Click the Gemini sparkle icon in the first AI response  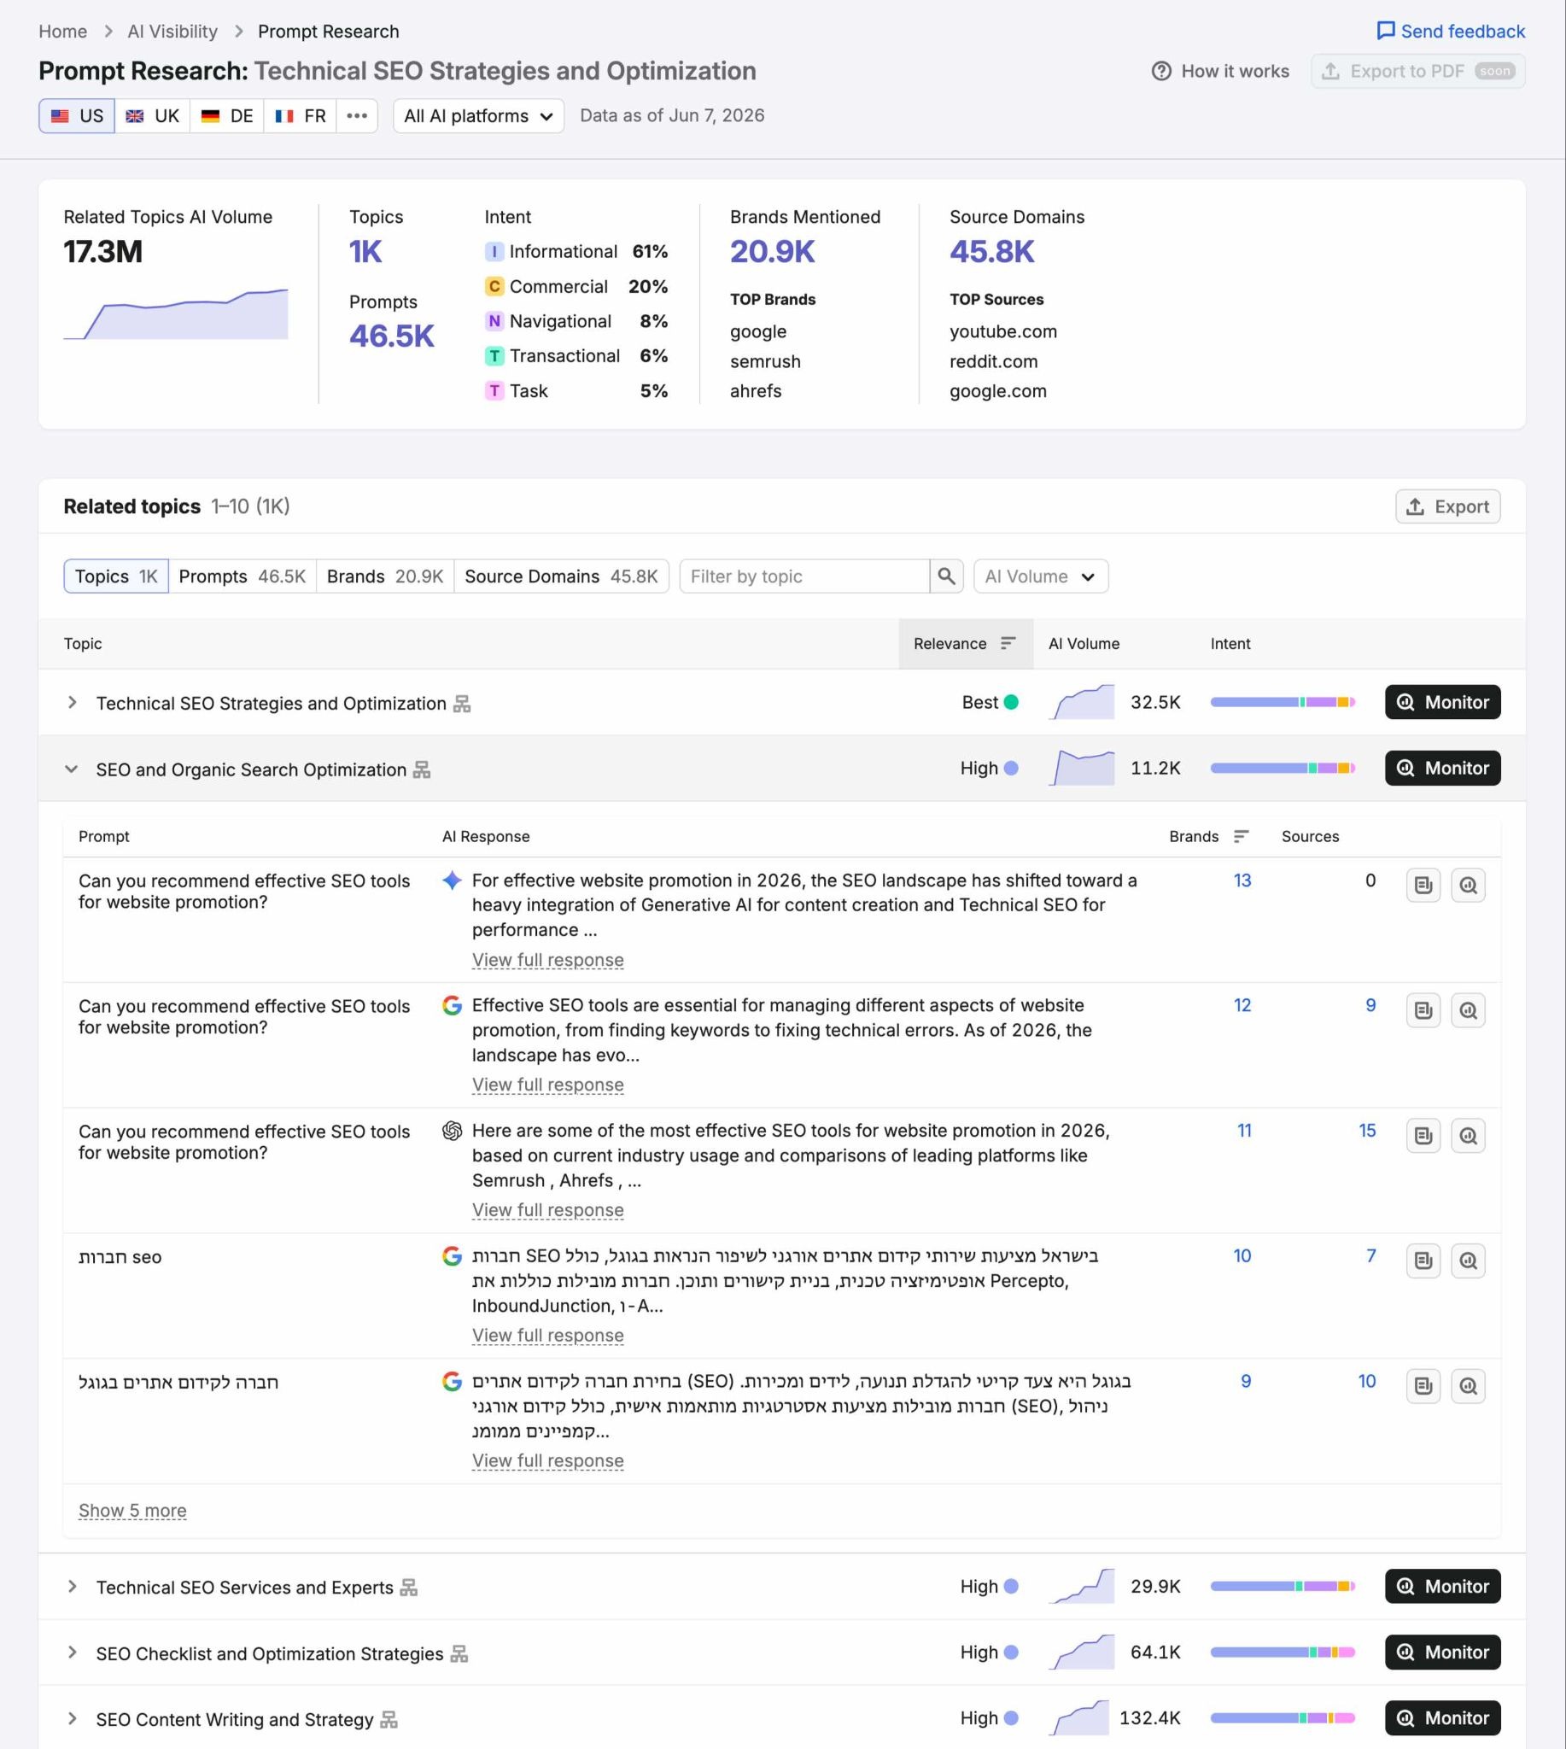tap(452, 880)
